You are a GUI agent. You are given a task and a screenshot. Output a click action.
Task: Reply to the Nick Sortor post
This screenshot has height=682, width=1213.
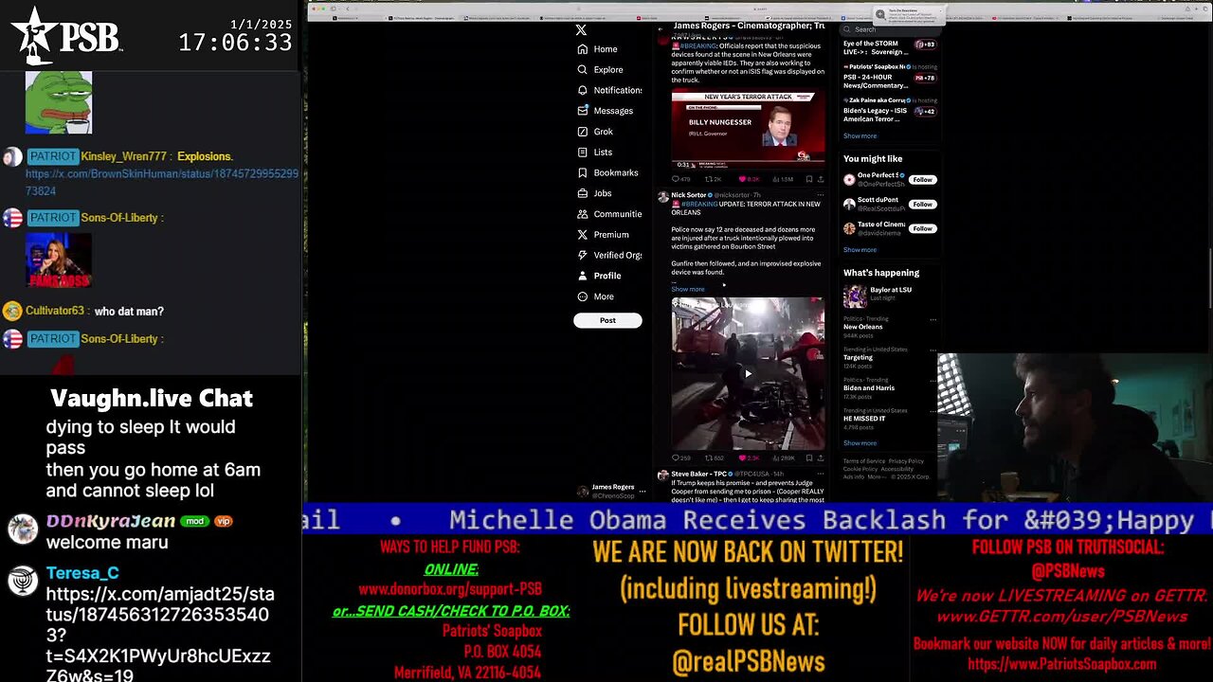click(680, 458)
